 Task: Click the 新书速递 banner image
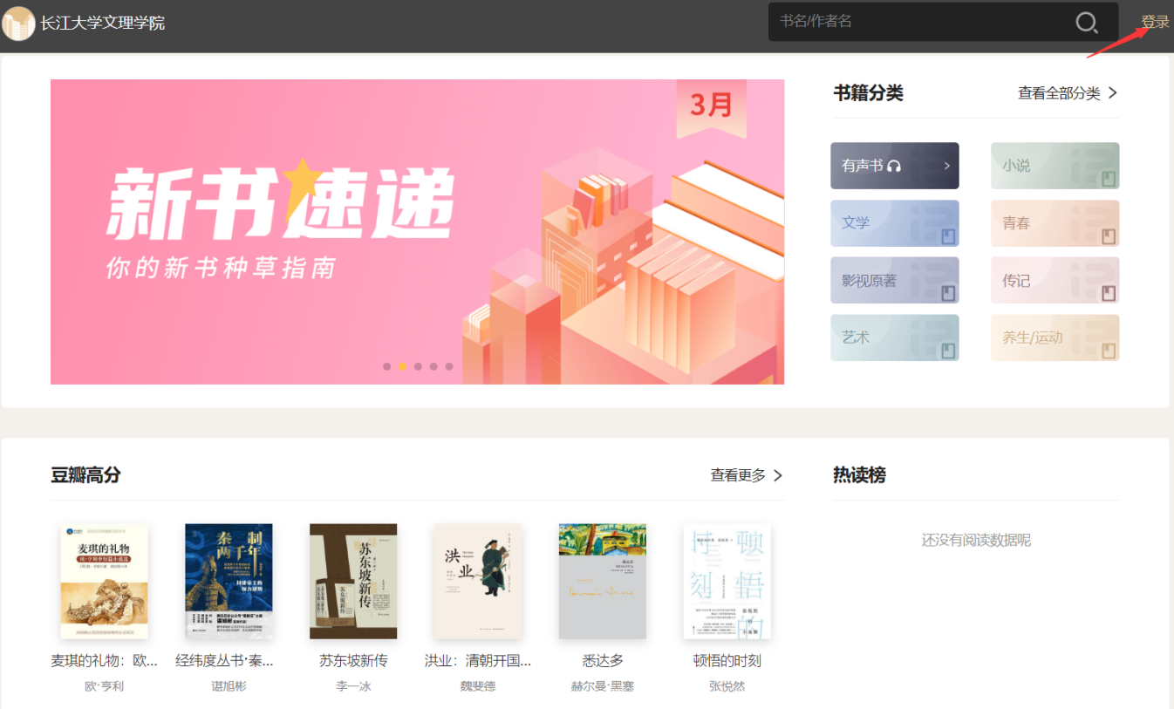click(417, 231)
